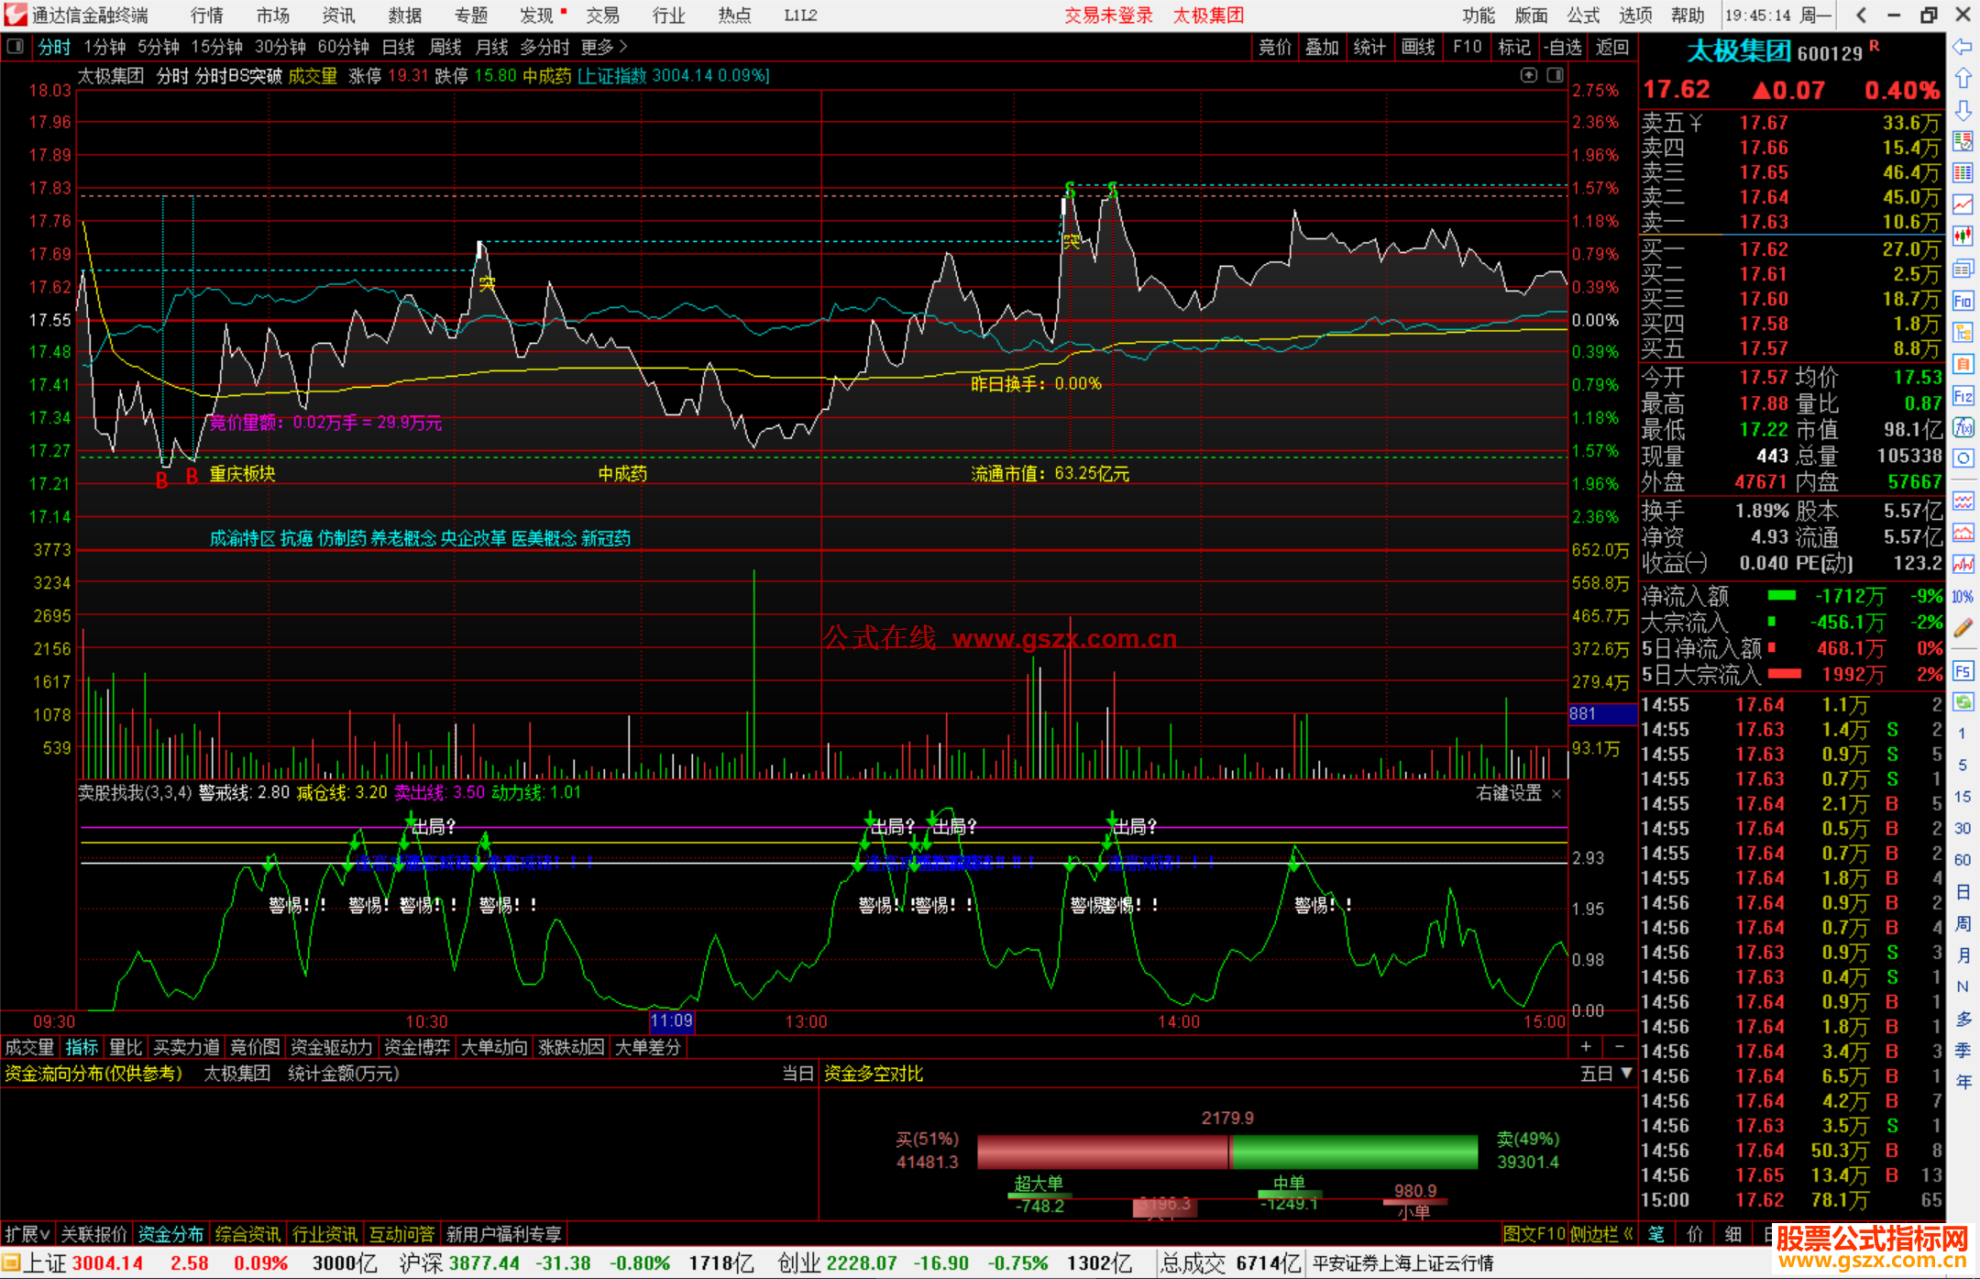Toggle 竞价 auction display
Image resolution: width=1980 pixels, height=1279 pixels.
1274,47
